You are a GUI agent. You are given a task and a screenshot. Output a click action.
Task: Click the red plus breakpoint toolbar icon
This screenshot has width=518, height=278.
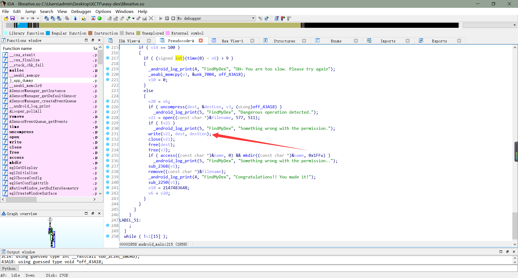tap(283, 18)
